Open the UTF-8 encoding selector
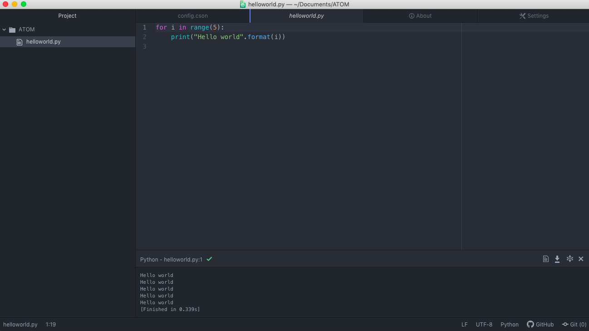 coord(484,324)
